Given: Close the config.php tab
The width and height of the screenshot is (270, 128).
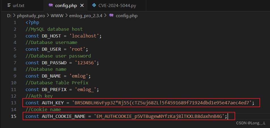Looking at the screenshot, I should click(x=82, y=6).
